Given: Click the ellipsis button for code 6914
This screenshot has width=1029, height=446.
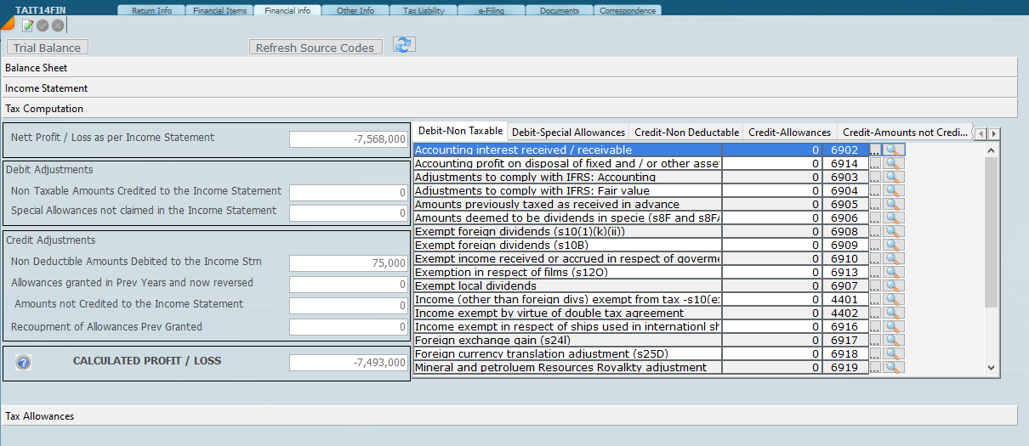Looking at the screenshot, I should click(x=875, y=164).
